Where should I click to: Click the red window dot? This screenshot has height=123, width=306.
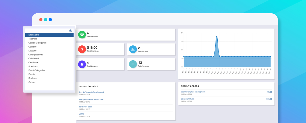pos(41,19)
